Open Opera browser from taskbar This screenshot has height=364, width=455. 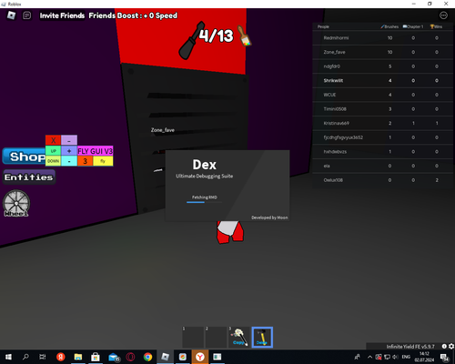(130, 357)
